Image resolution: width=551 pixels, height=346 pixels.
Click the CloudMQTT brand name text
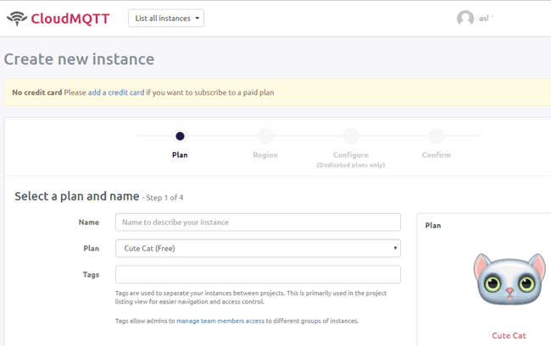pyautogui.click(x=70, y=19)
